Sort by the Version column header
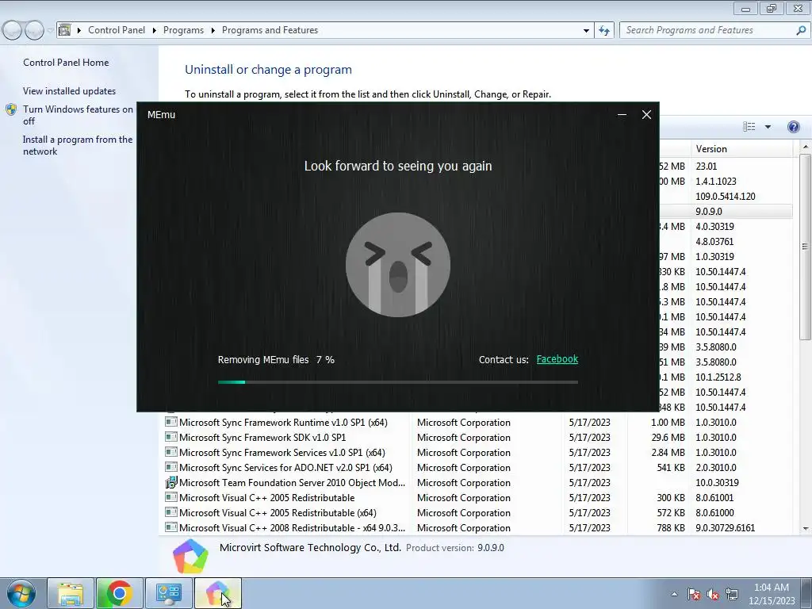The height and width of the screenshot is (609, 812). (741, 148)
